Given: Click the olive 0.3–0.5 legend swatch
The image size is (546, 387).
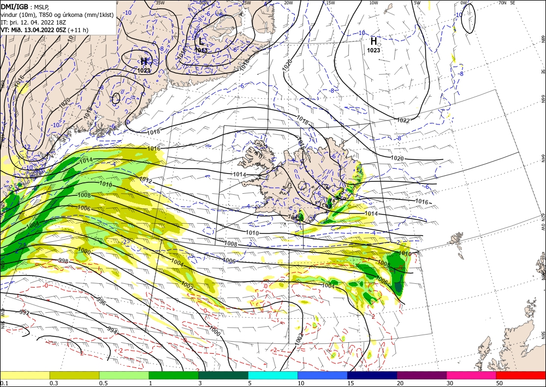Looking at the screenshot, I should [74, 375].
